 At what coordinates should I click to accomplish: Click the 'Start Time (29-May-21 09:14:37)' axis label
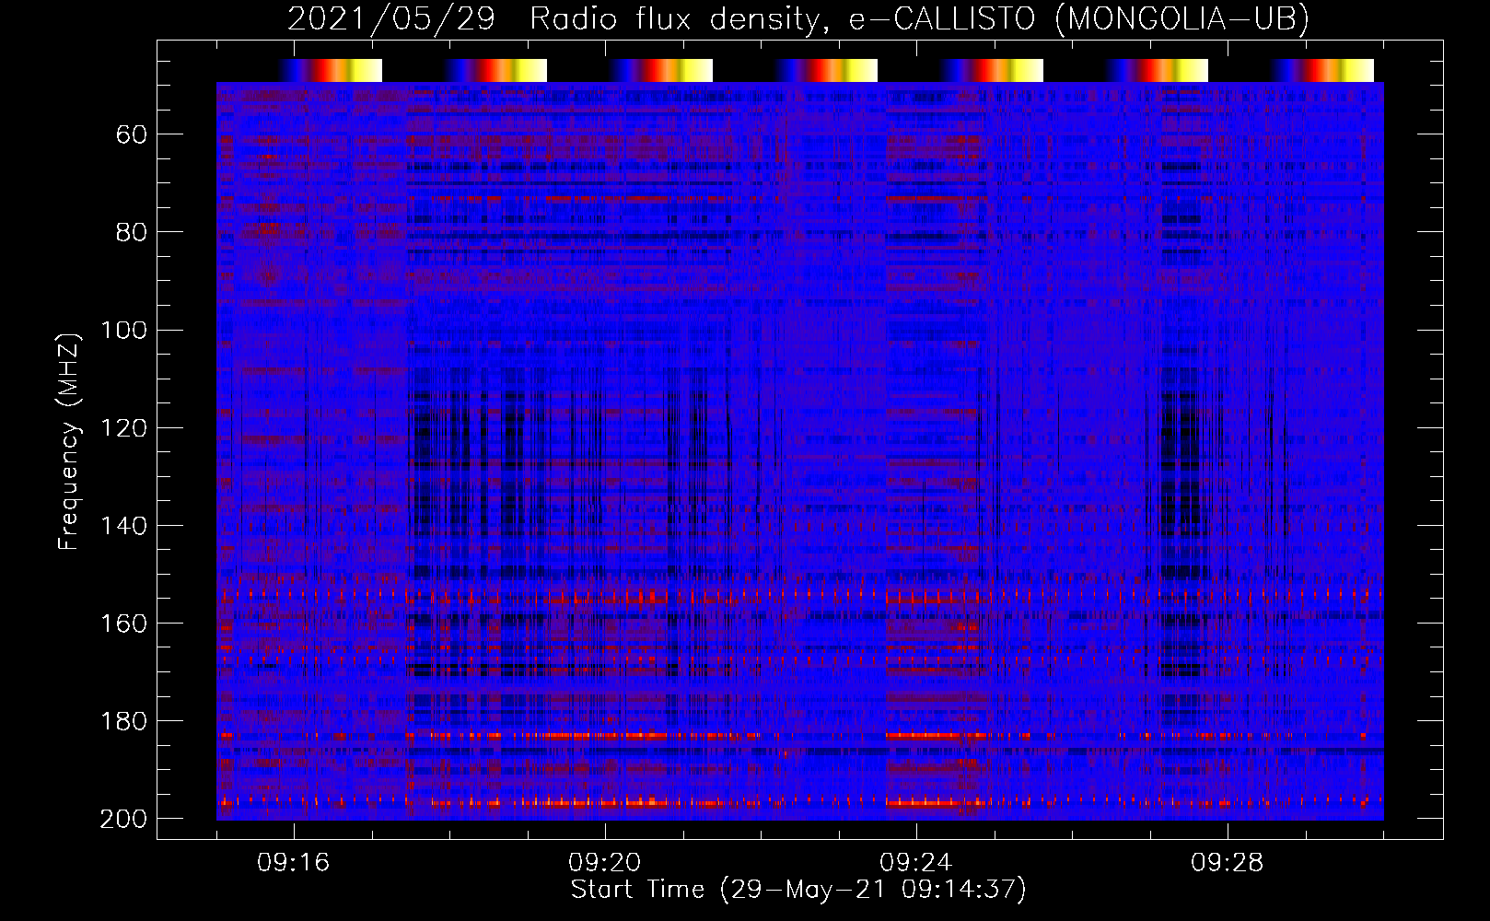[798, 890]
